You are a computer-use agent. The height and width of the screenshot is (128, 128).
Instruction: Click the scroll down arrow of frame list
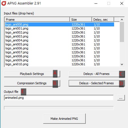(x=122, y=64)
